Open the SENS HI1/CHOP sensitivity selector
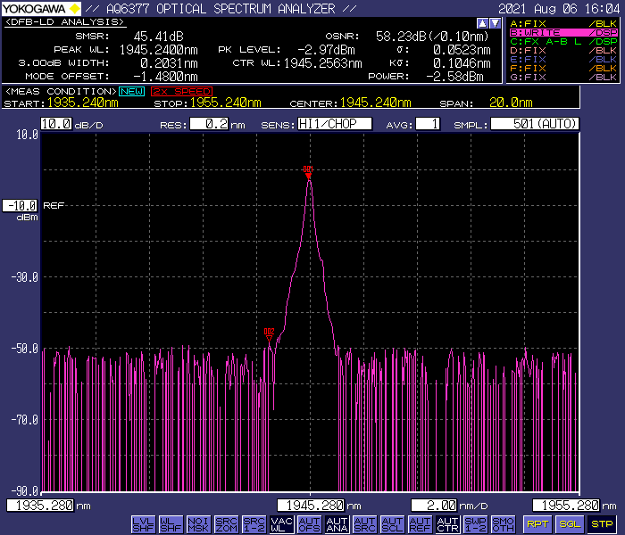The height and width of the screenshot is (535, 625). click(334, 125)
